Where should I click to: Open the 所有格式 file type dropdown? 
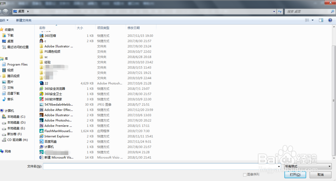(308, 166)
